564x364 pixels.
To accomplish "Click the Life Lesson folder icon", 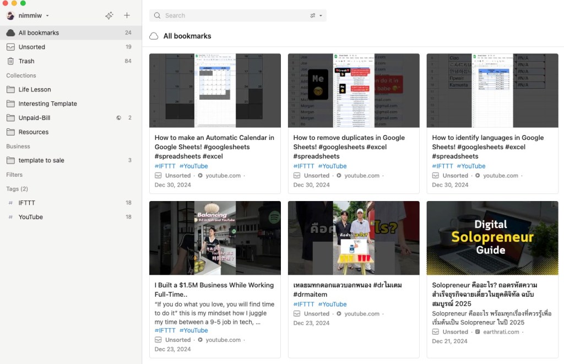I will tap(11, 90).
